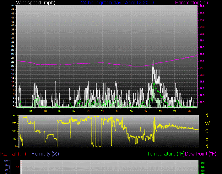
Task: Click the E compass direction letter
Action: point(207,139)
